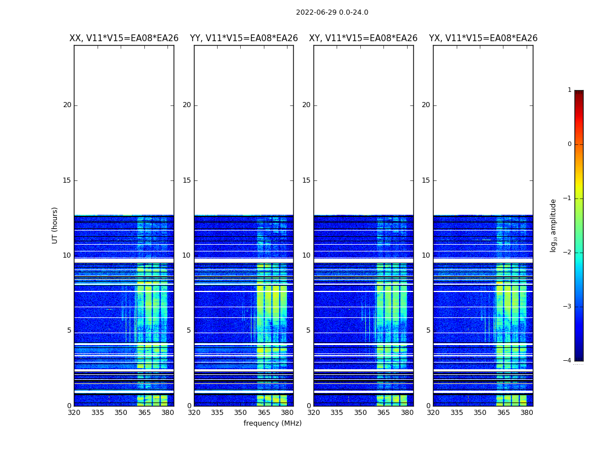592x451 pixels.
Task: Click the dark red top of colorbar
Action: tap(578, 93)
